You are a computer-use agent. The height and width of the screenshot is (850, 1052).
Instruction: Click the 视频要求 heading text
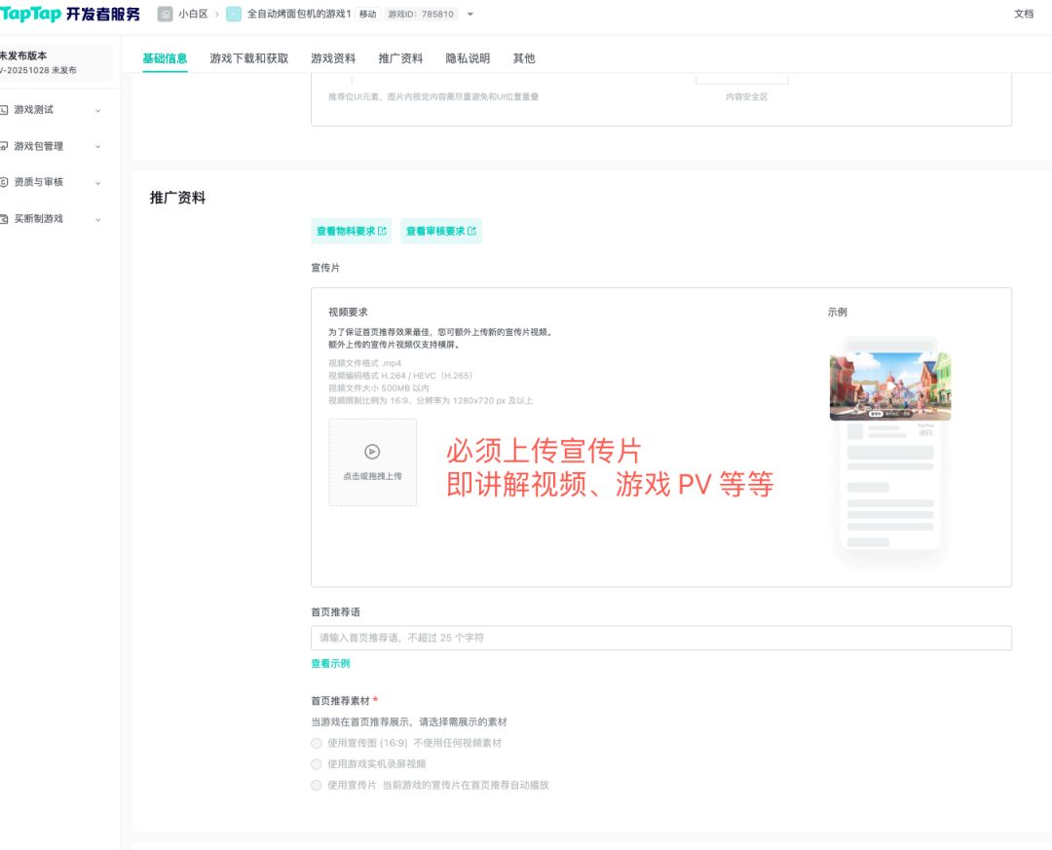[x=348, y=312]
